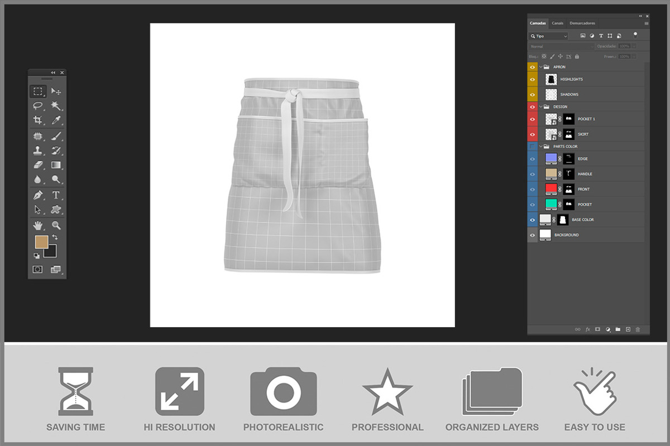This screenshot has width=670, height=446.
Task: Activate the Eyedropper tool
Action: click(x=56, y=120)
